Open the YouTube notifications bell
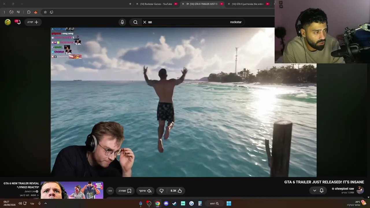The image size is (370, 208). tap(18, 22)
